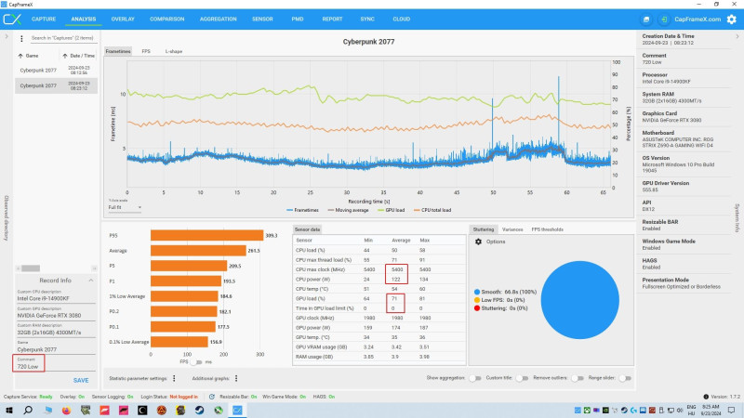Collapse the Record Info panel
The width and height of the screenshot is (744, 418).
(90, 281)
